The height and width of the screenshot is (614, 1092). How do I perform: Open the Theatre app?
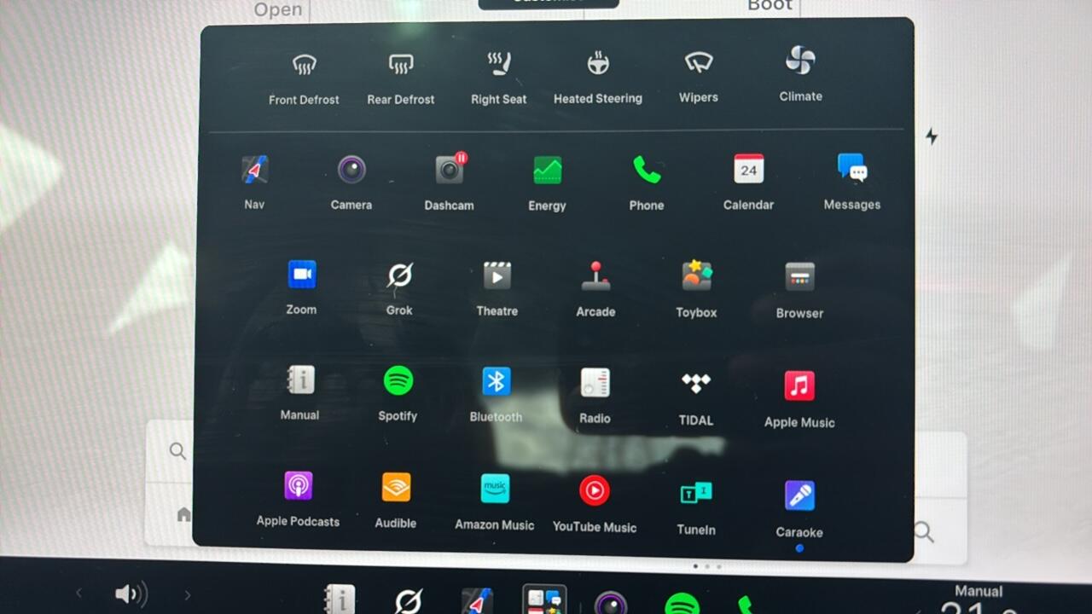(497, 288)
